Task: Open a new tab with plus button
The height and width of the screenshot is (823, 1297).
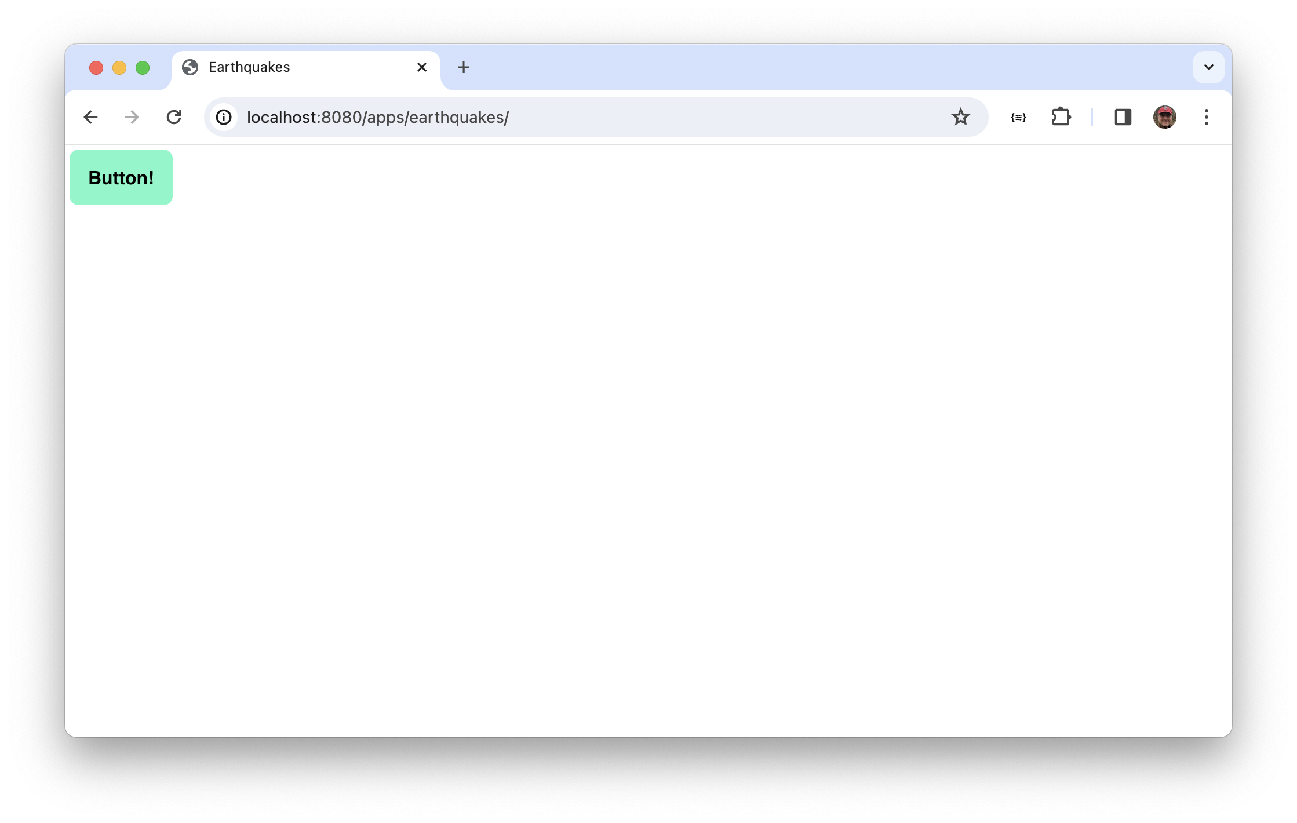Action: (463, 67)
